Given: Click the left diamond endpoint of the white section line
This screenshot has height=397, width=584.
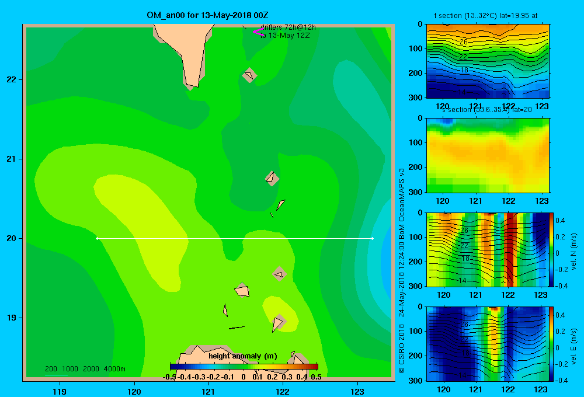Looking at the screenshot, I should [x=97, y=238].
